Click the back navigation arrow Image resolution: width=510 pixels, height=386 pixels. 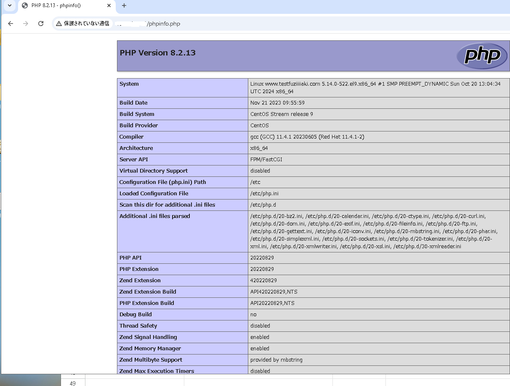pyautogui.click(x=11, y=24)
